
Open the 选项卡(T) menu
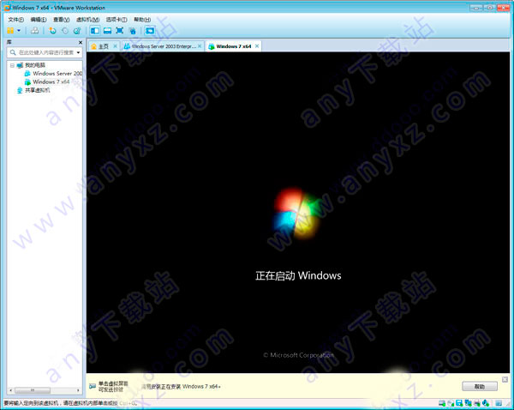[117, 20]
